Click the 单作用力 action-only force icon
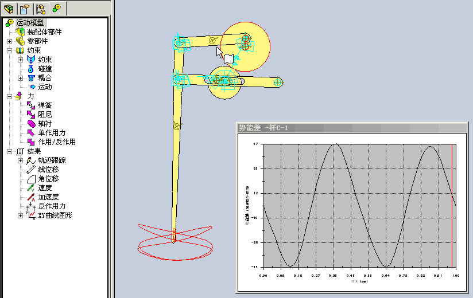Screen dimensions: 473x298 coord(31,133)
